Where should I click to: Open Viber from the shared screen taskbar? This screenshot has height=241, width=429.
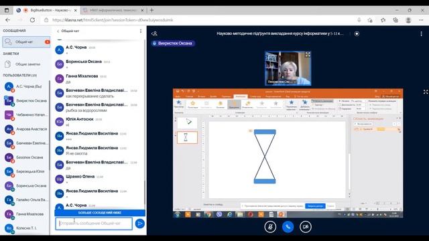pyautogui.click(x=219, y=214)
